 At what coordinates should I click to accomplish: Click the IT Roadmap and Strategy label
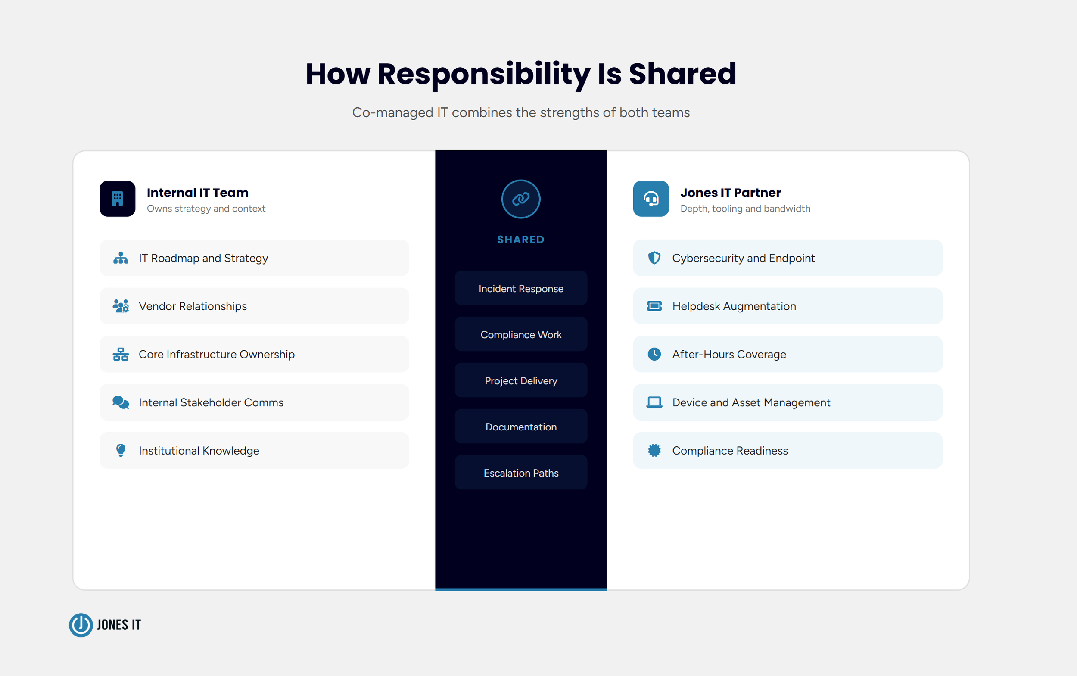pos(203,259)
